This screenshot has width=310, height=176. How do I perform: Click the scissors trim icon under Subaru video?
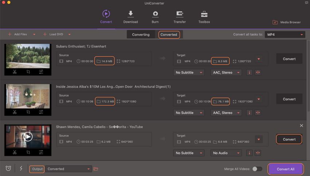click(x=15, y=72)
